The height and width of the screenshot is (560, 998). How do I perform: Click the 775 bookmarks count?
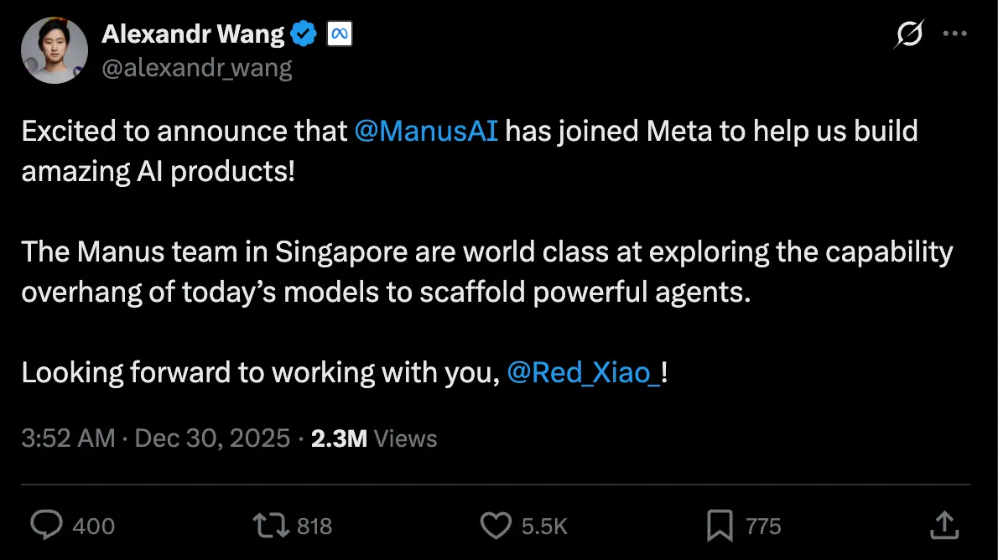coord(763,526)
